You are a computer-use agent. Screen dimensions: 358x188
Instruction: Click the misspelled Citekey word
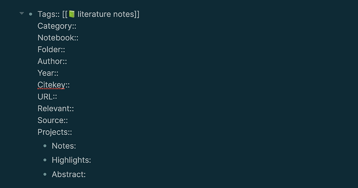51,85
